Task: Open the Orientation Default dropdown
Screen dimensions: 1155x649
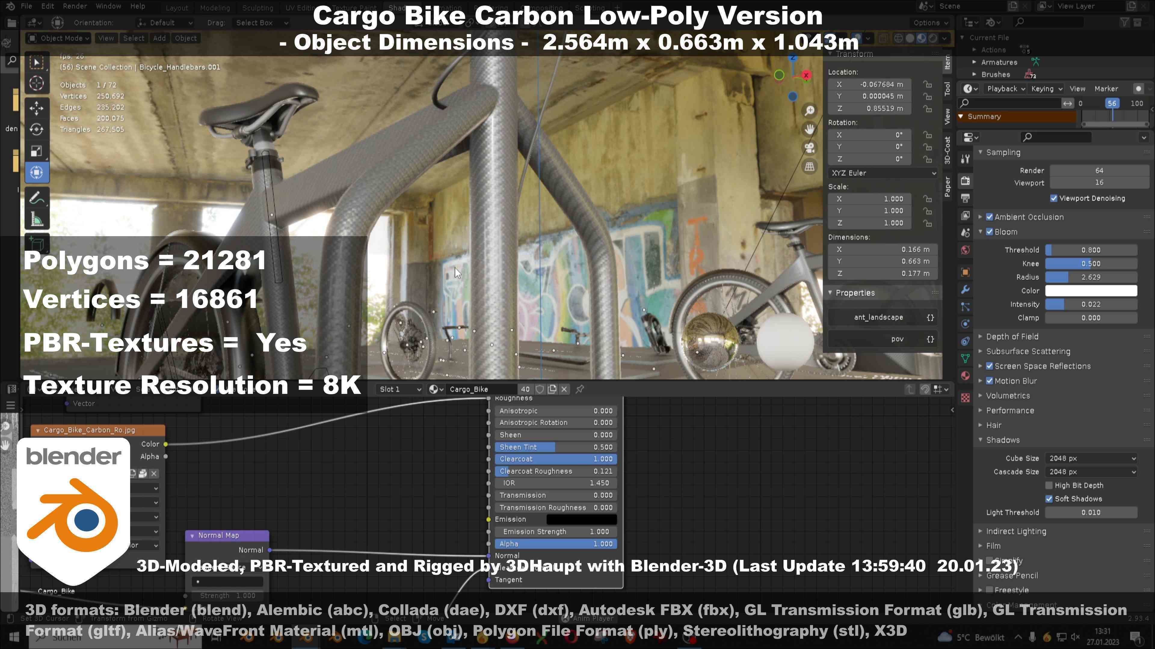Action: (x=165, y=23)
